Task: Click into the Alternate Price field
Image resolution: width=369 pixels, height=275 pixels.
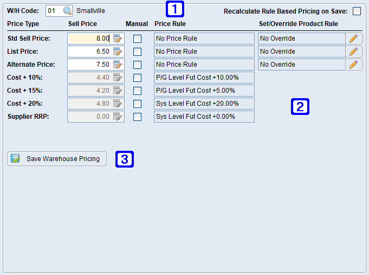Action: 89,65
